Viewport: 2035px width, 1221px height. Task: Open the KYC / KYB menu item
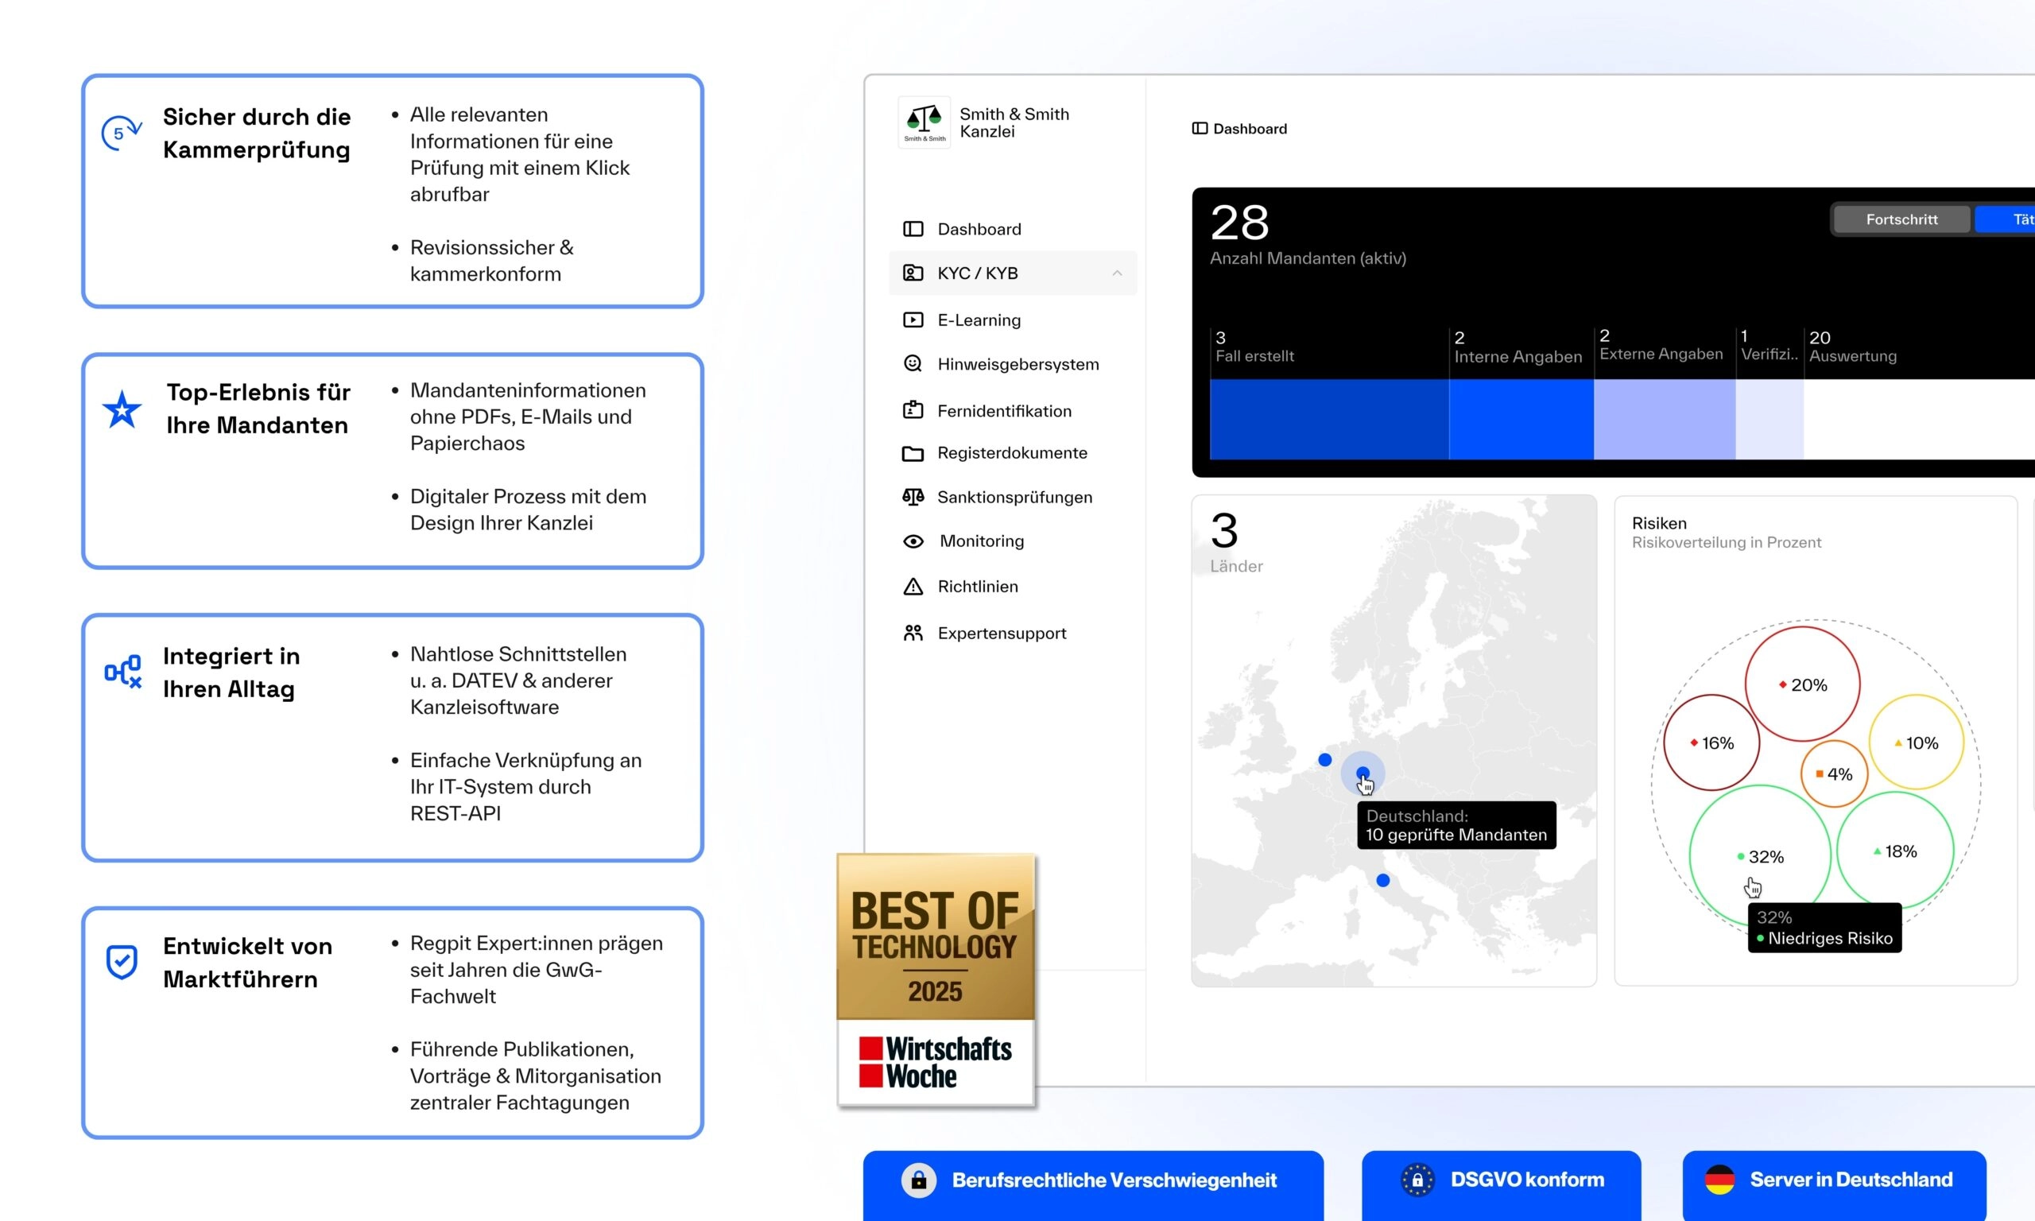1013,273
